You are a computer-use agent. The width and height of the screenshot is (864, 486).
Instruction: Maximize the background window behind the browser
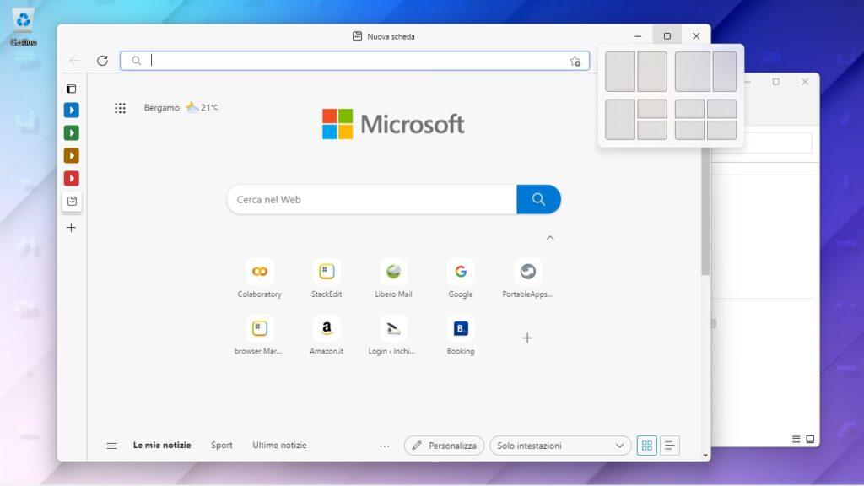tap(776, 82)
